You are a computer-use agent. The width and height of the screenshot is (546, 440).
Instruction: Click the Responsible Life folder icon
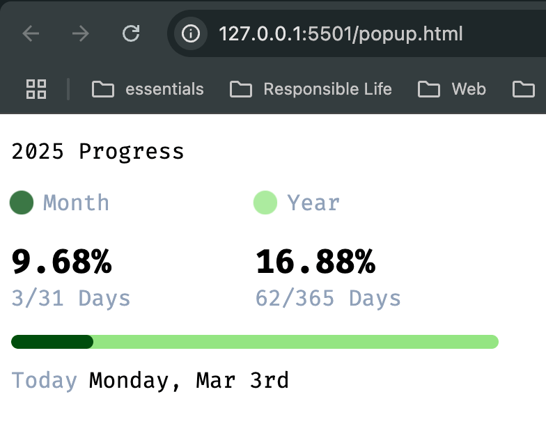tap(241, 89)
